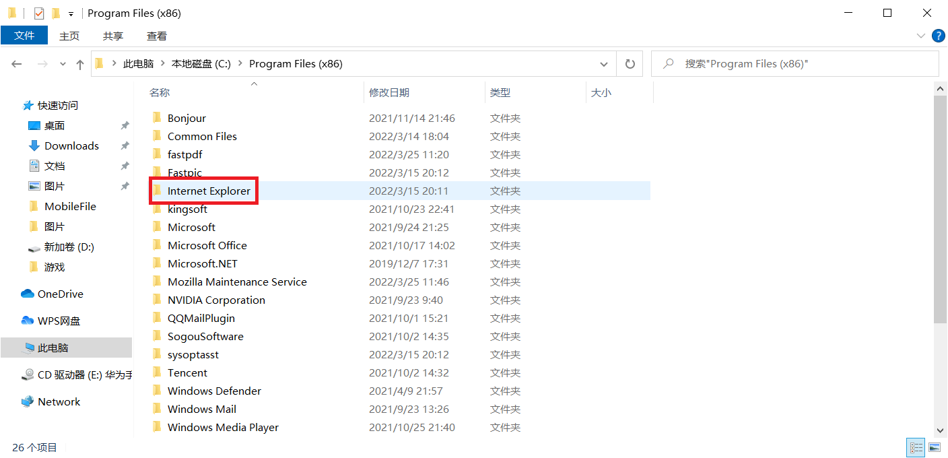Click the Up one level arrow
This screenshot has width=948, height=458.
point(80,64)
